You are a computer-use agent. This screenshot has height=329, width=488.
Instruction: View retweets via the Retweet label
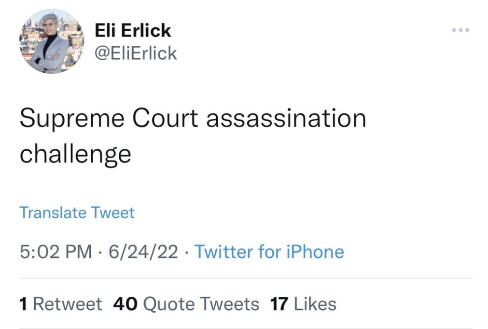[67, 304]
